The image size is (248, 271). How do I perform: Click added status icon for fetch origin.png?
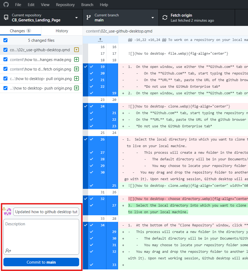[76, 69]
